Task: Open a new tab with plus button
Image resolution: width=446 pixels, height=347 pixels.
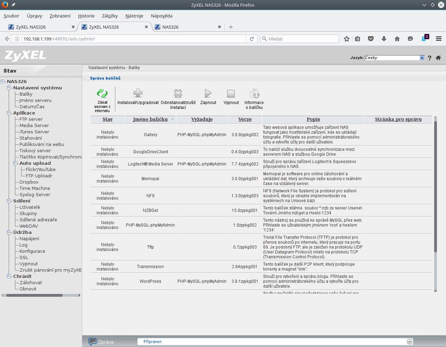Action: 231,27
